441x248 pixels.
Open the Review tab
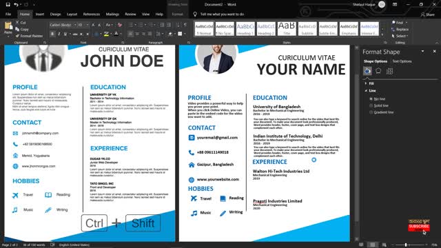click(130, 14)
